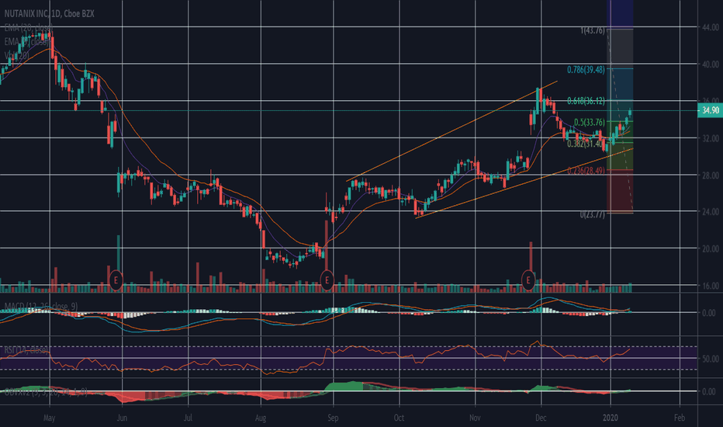Image resolution: width=723 pixels, height=427 pixels.
Task: Click the NUTANIX INC, 1D, Cboe BZX title
Action: click(x=49, y=14)
